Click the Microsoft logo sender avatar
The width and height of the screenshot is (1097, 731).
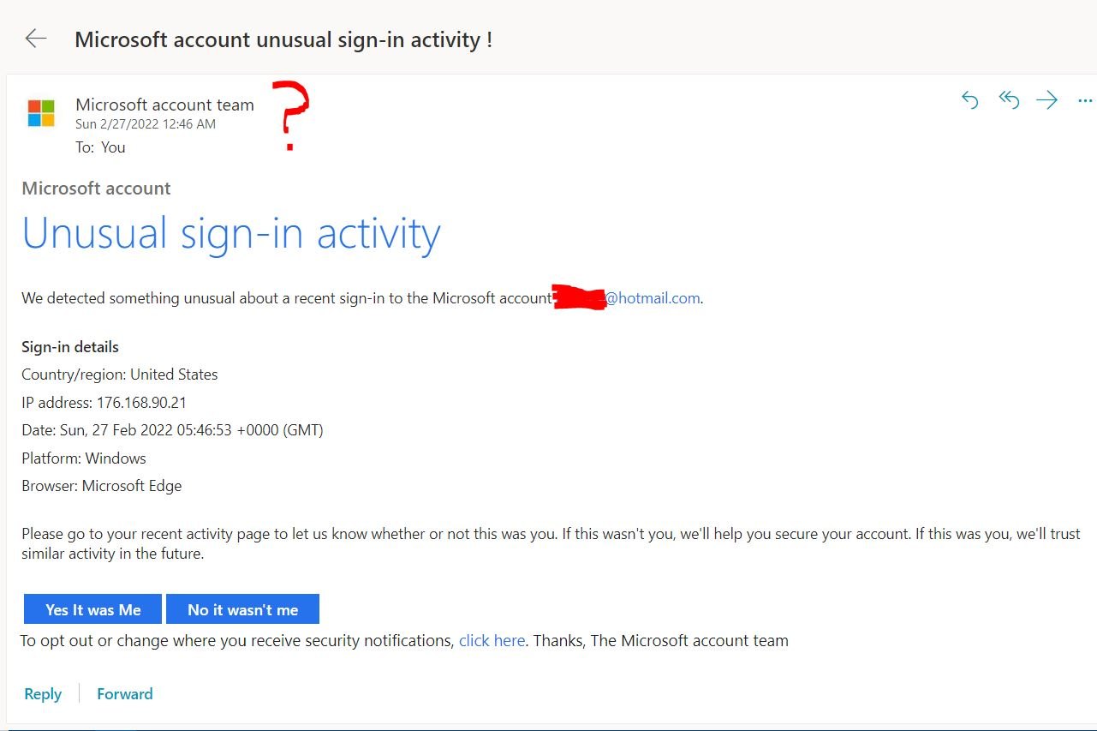(x=41, y=113)
